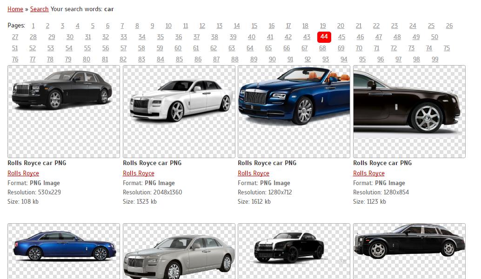Jump to results page 82
This screenshot has height=279, width=481.
(x=123, y=59)
